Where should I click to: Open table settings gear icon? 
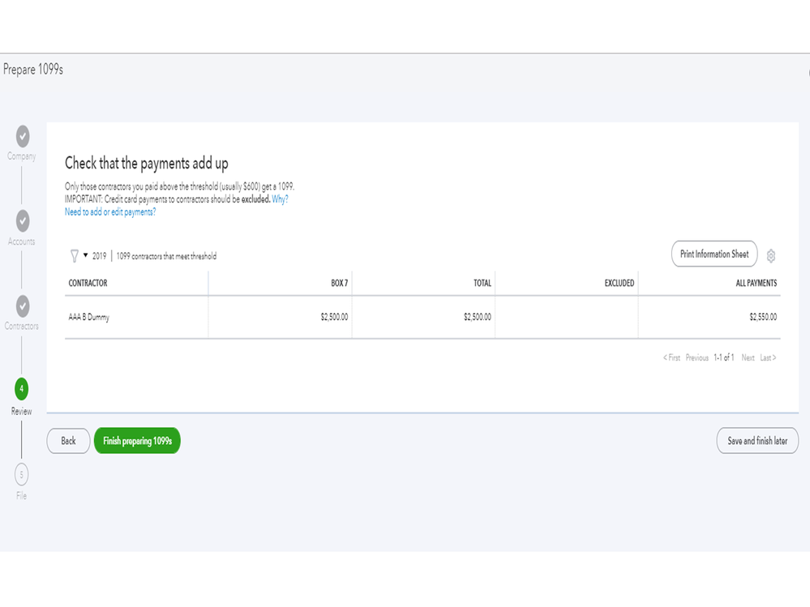coord(771,256)
